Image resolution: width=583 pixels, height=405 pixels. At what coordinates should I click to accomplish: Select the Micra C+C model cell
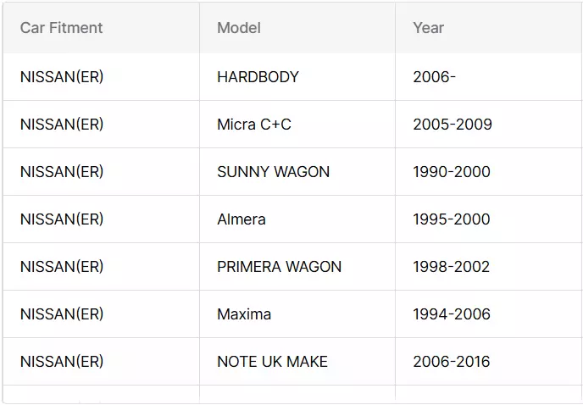click(297, 125)
